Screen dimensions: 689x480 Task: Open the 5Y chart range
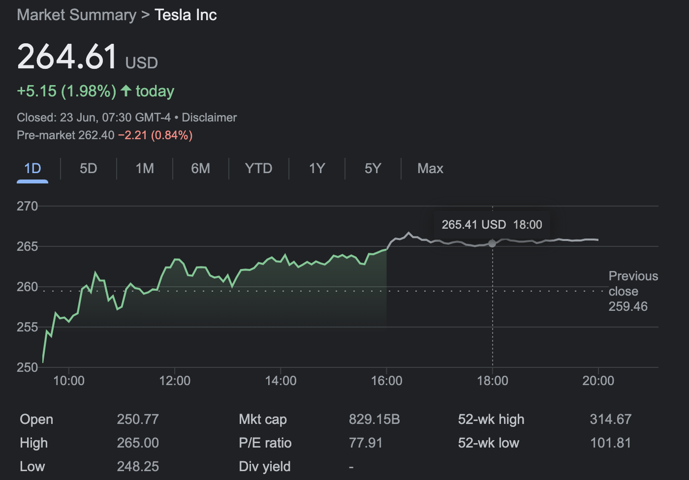[373, 169]
